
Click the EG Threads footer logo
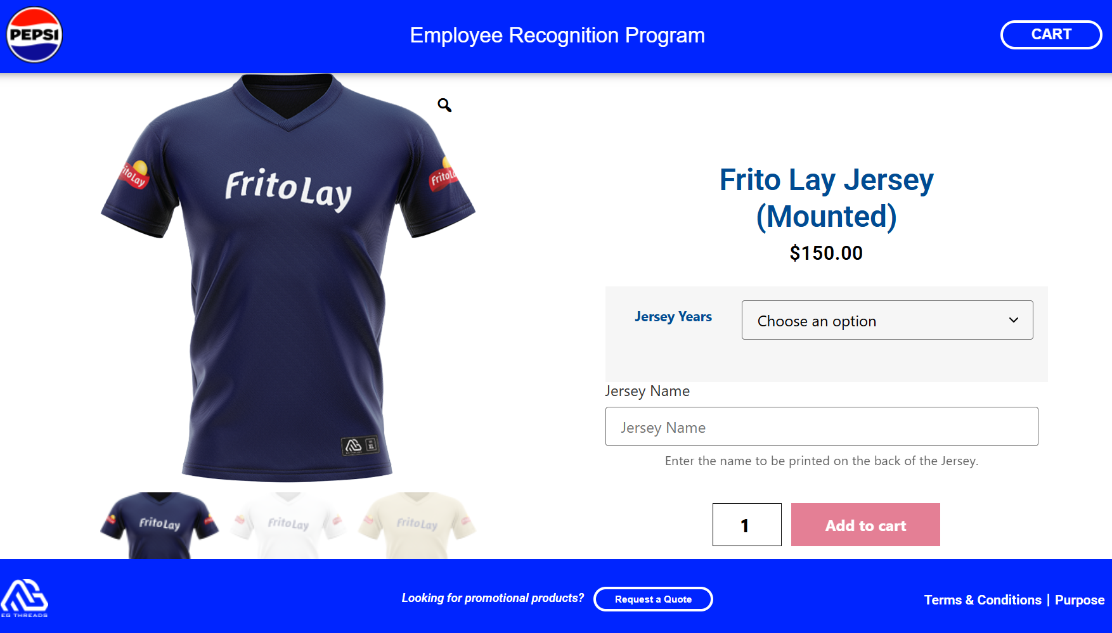click(24, 598)
